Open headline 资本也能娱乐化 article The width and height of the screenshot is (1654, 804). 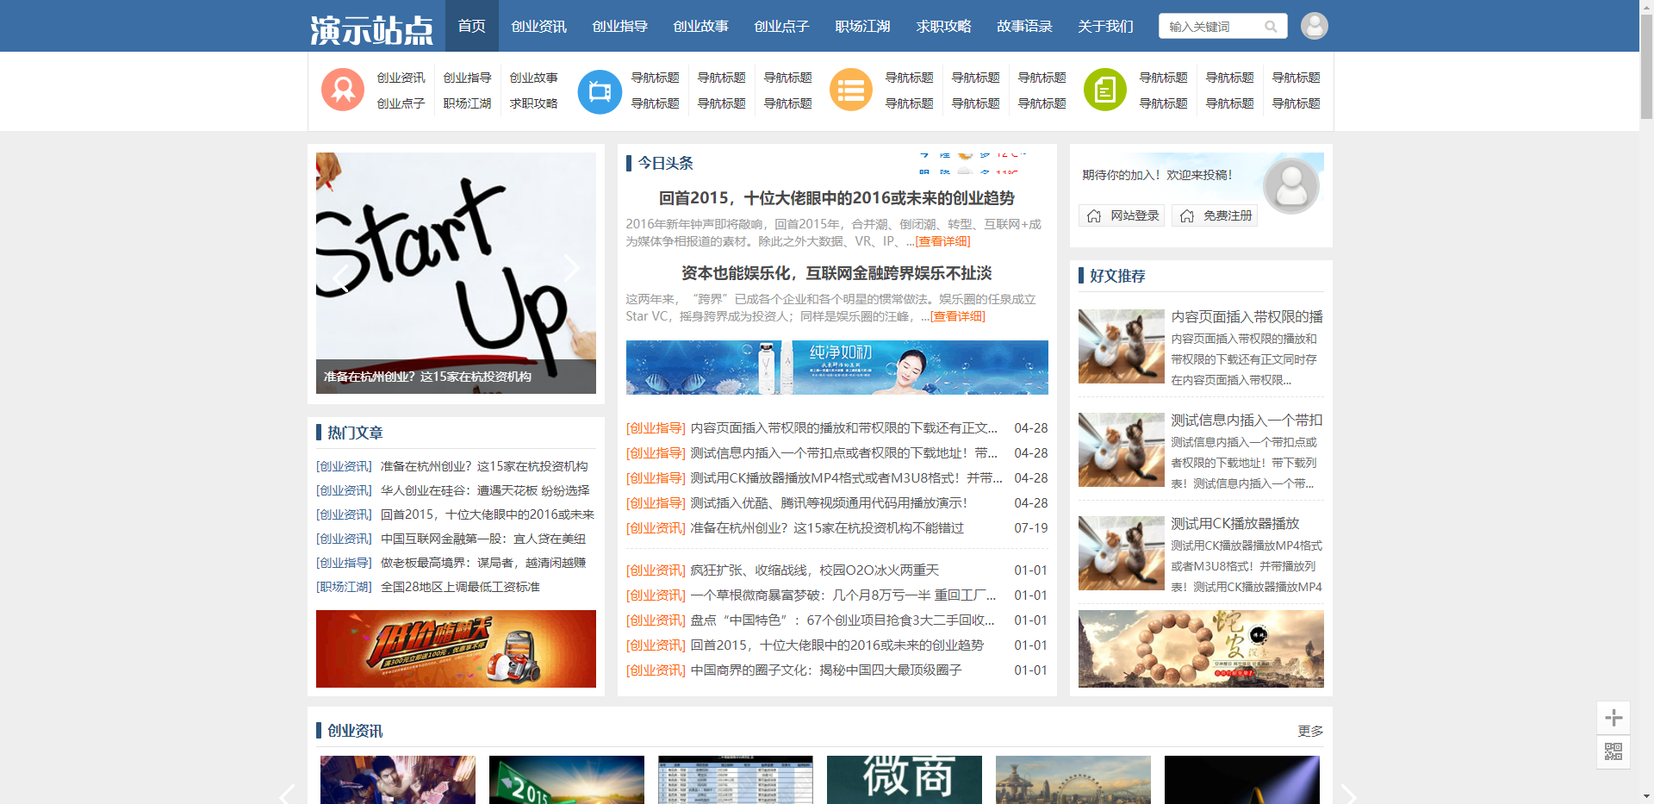[836, 273]
